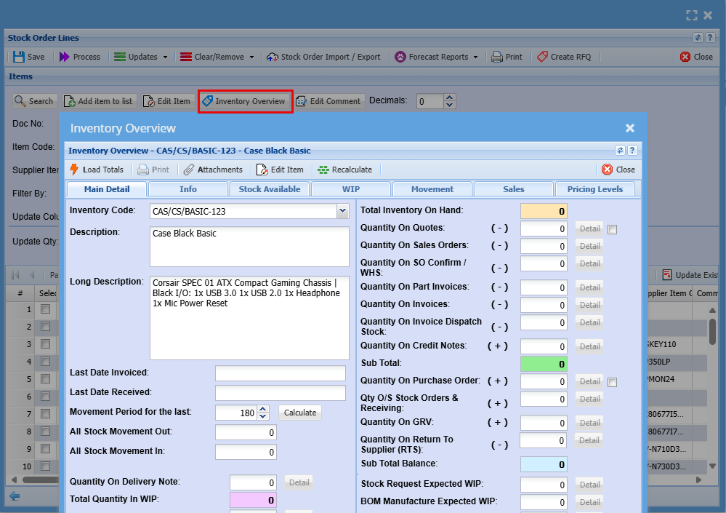Open Attachments in Inventory Overview toolbar
The height and width of the screenshot is (513, 726).
tap(213, 170)
